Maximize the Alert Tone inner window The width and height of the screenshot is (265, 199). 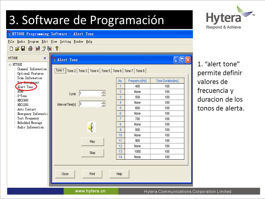click(182, 60)
